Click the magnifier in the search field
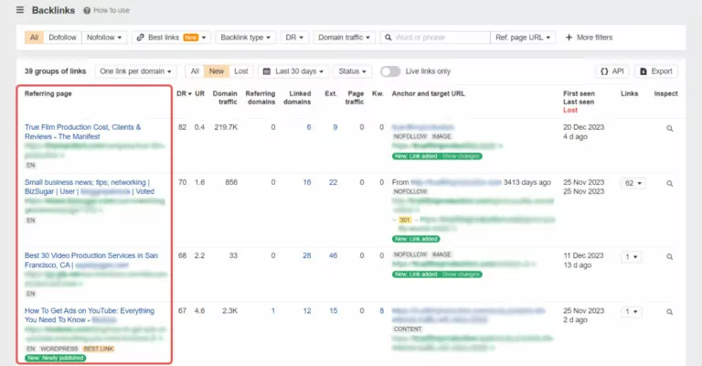The width and height of the screenshot is (702, 366). click(388, 38)
